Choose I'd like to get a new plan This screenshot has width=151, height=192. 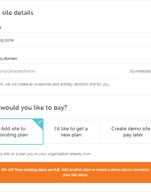click(72, 132)
